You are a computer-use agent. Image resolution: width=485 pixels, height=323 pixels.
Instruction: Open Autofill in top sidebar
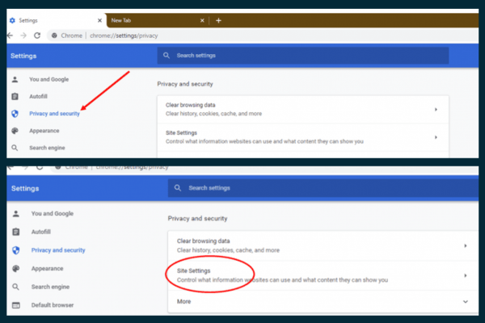[38, 96]
